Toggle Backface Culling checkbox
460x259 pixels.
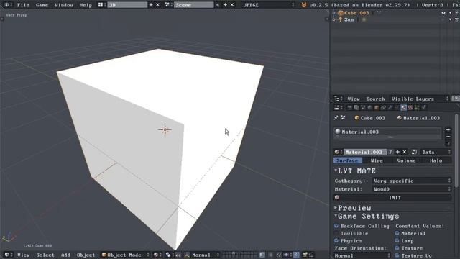point(336,226)
